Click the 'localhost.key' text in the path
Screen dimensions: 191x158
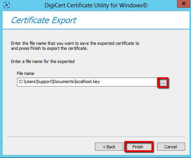(88, 82)
